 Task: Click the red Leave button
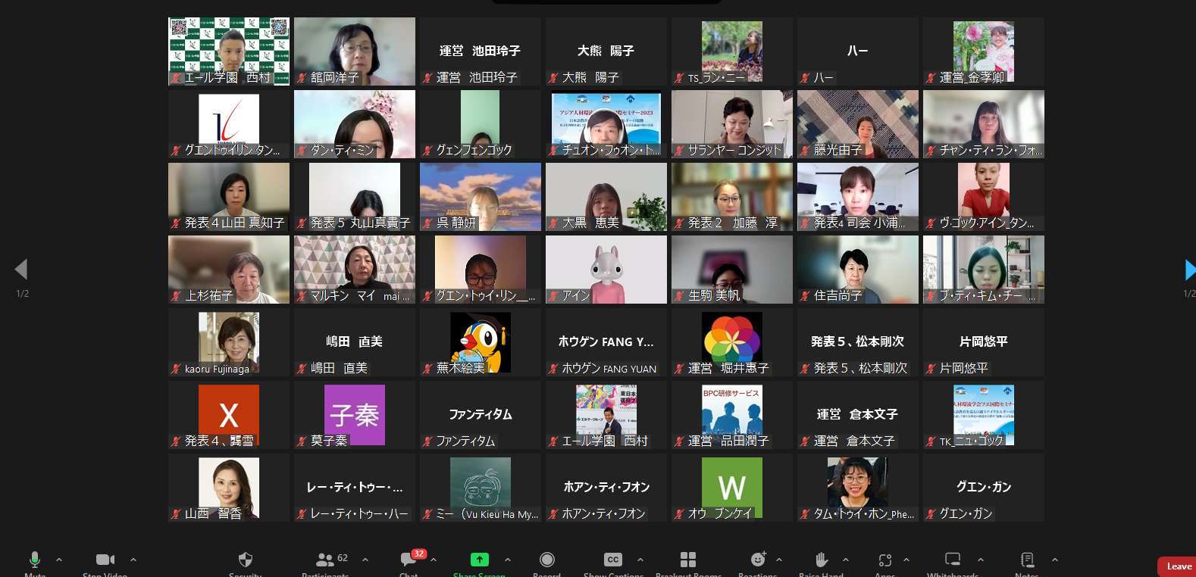(1178, 566)
